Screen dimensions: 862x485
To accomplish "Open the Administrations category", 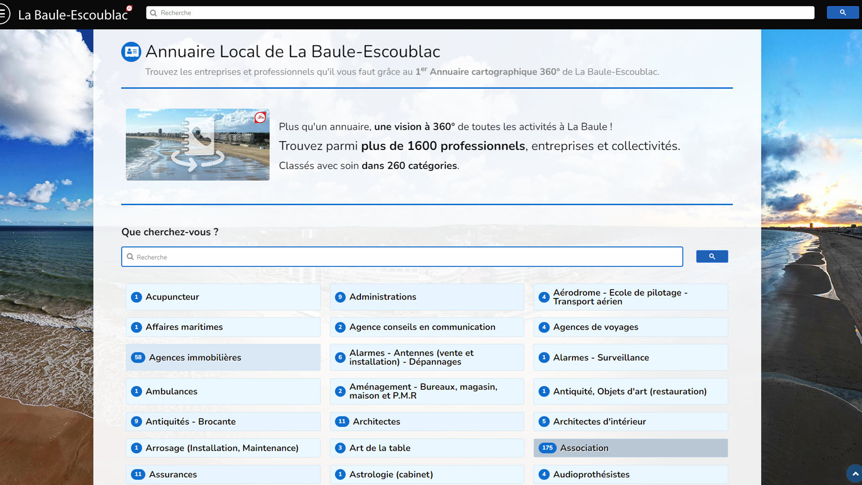I will click(x=427, y=297).
